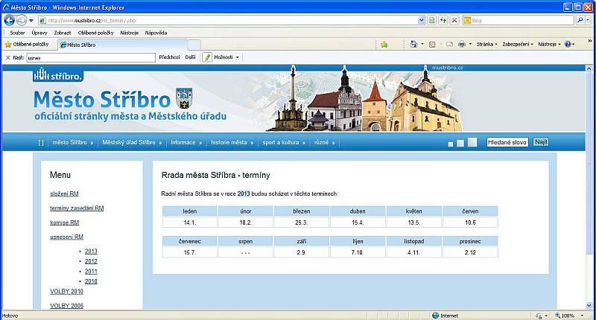Open the Soubor menu
The width and height of the screenshot is (596, 320).
tap(17, 33)
